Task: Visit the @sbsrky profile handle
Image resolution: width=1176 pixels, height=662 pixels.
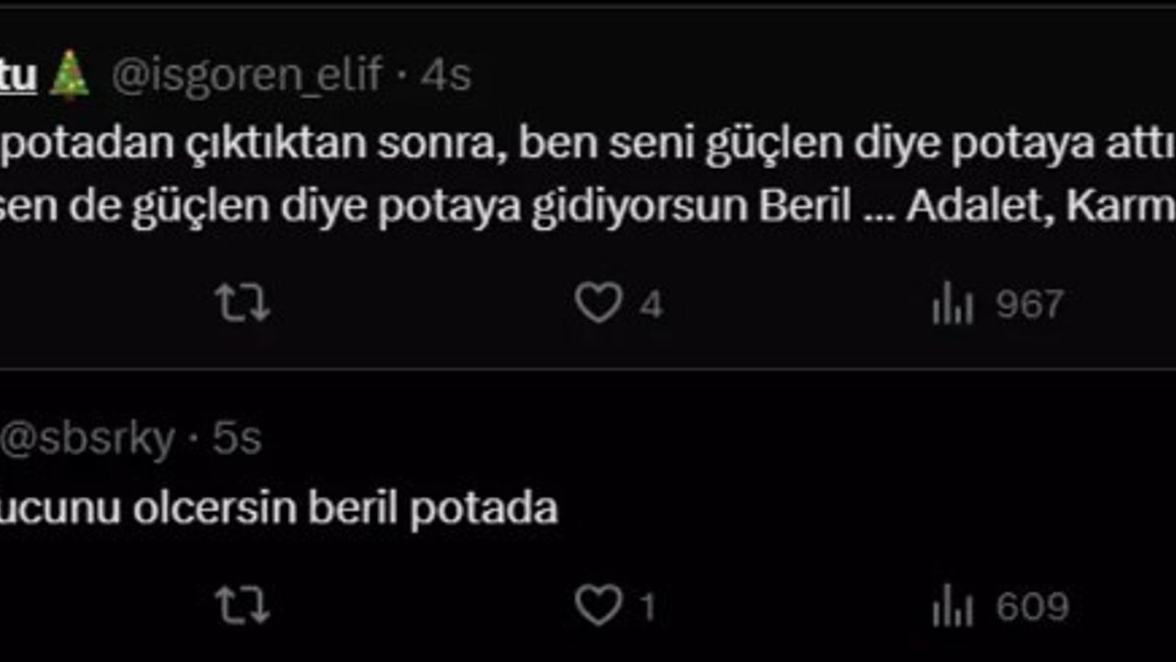Action: point(86,440)
